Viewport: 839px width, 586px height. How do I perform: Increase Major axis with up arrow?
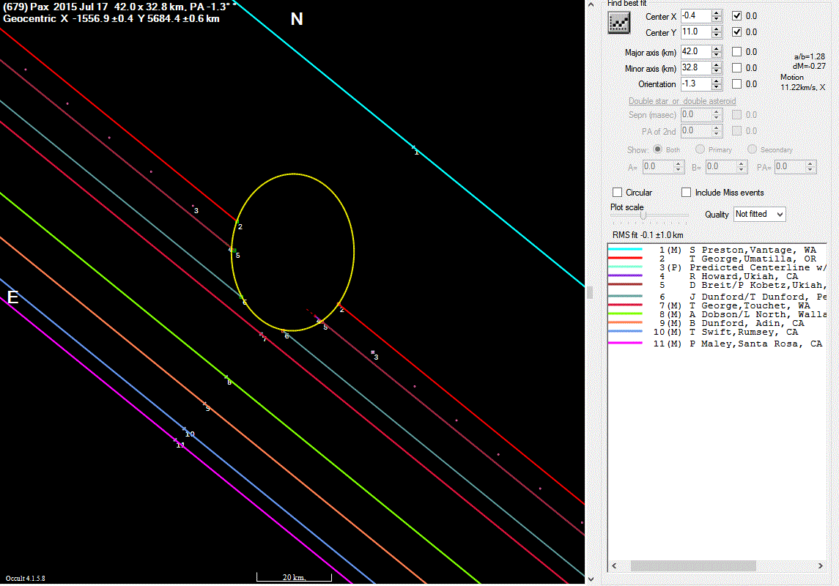(717, 48)
